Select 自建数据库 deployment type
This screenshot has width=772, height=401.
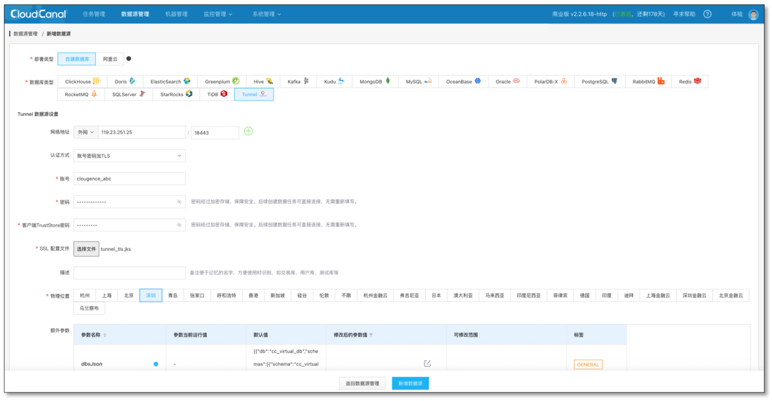(x=77, y=59)
